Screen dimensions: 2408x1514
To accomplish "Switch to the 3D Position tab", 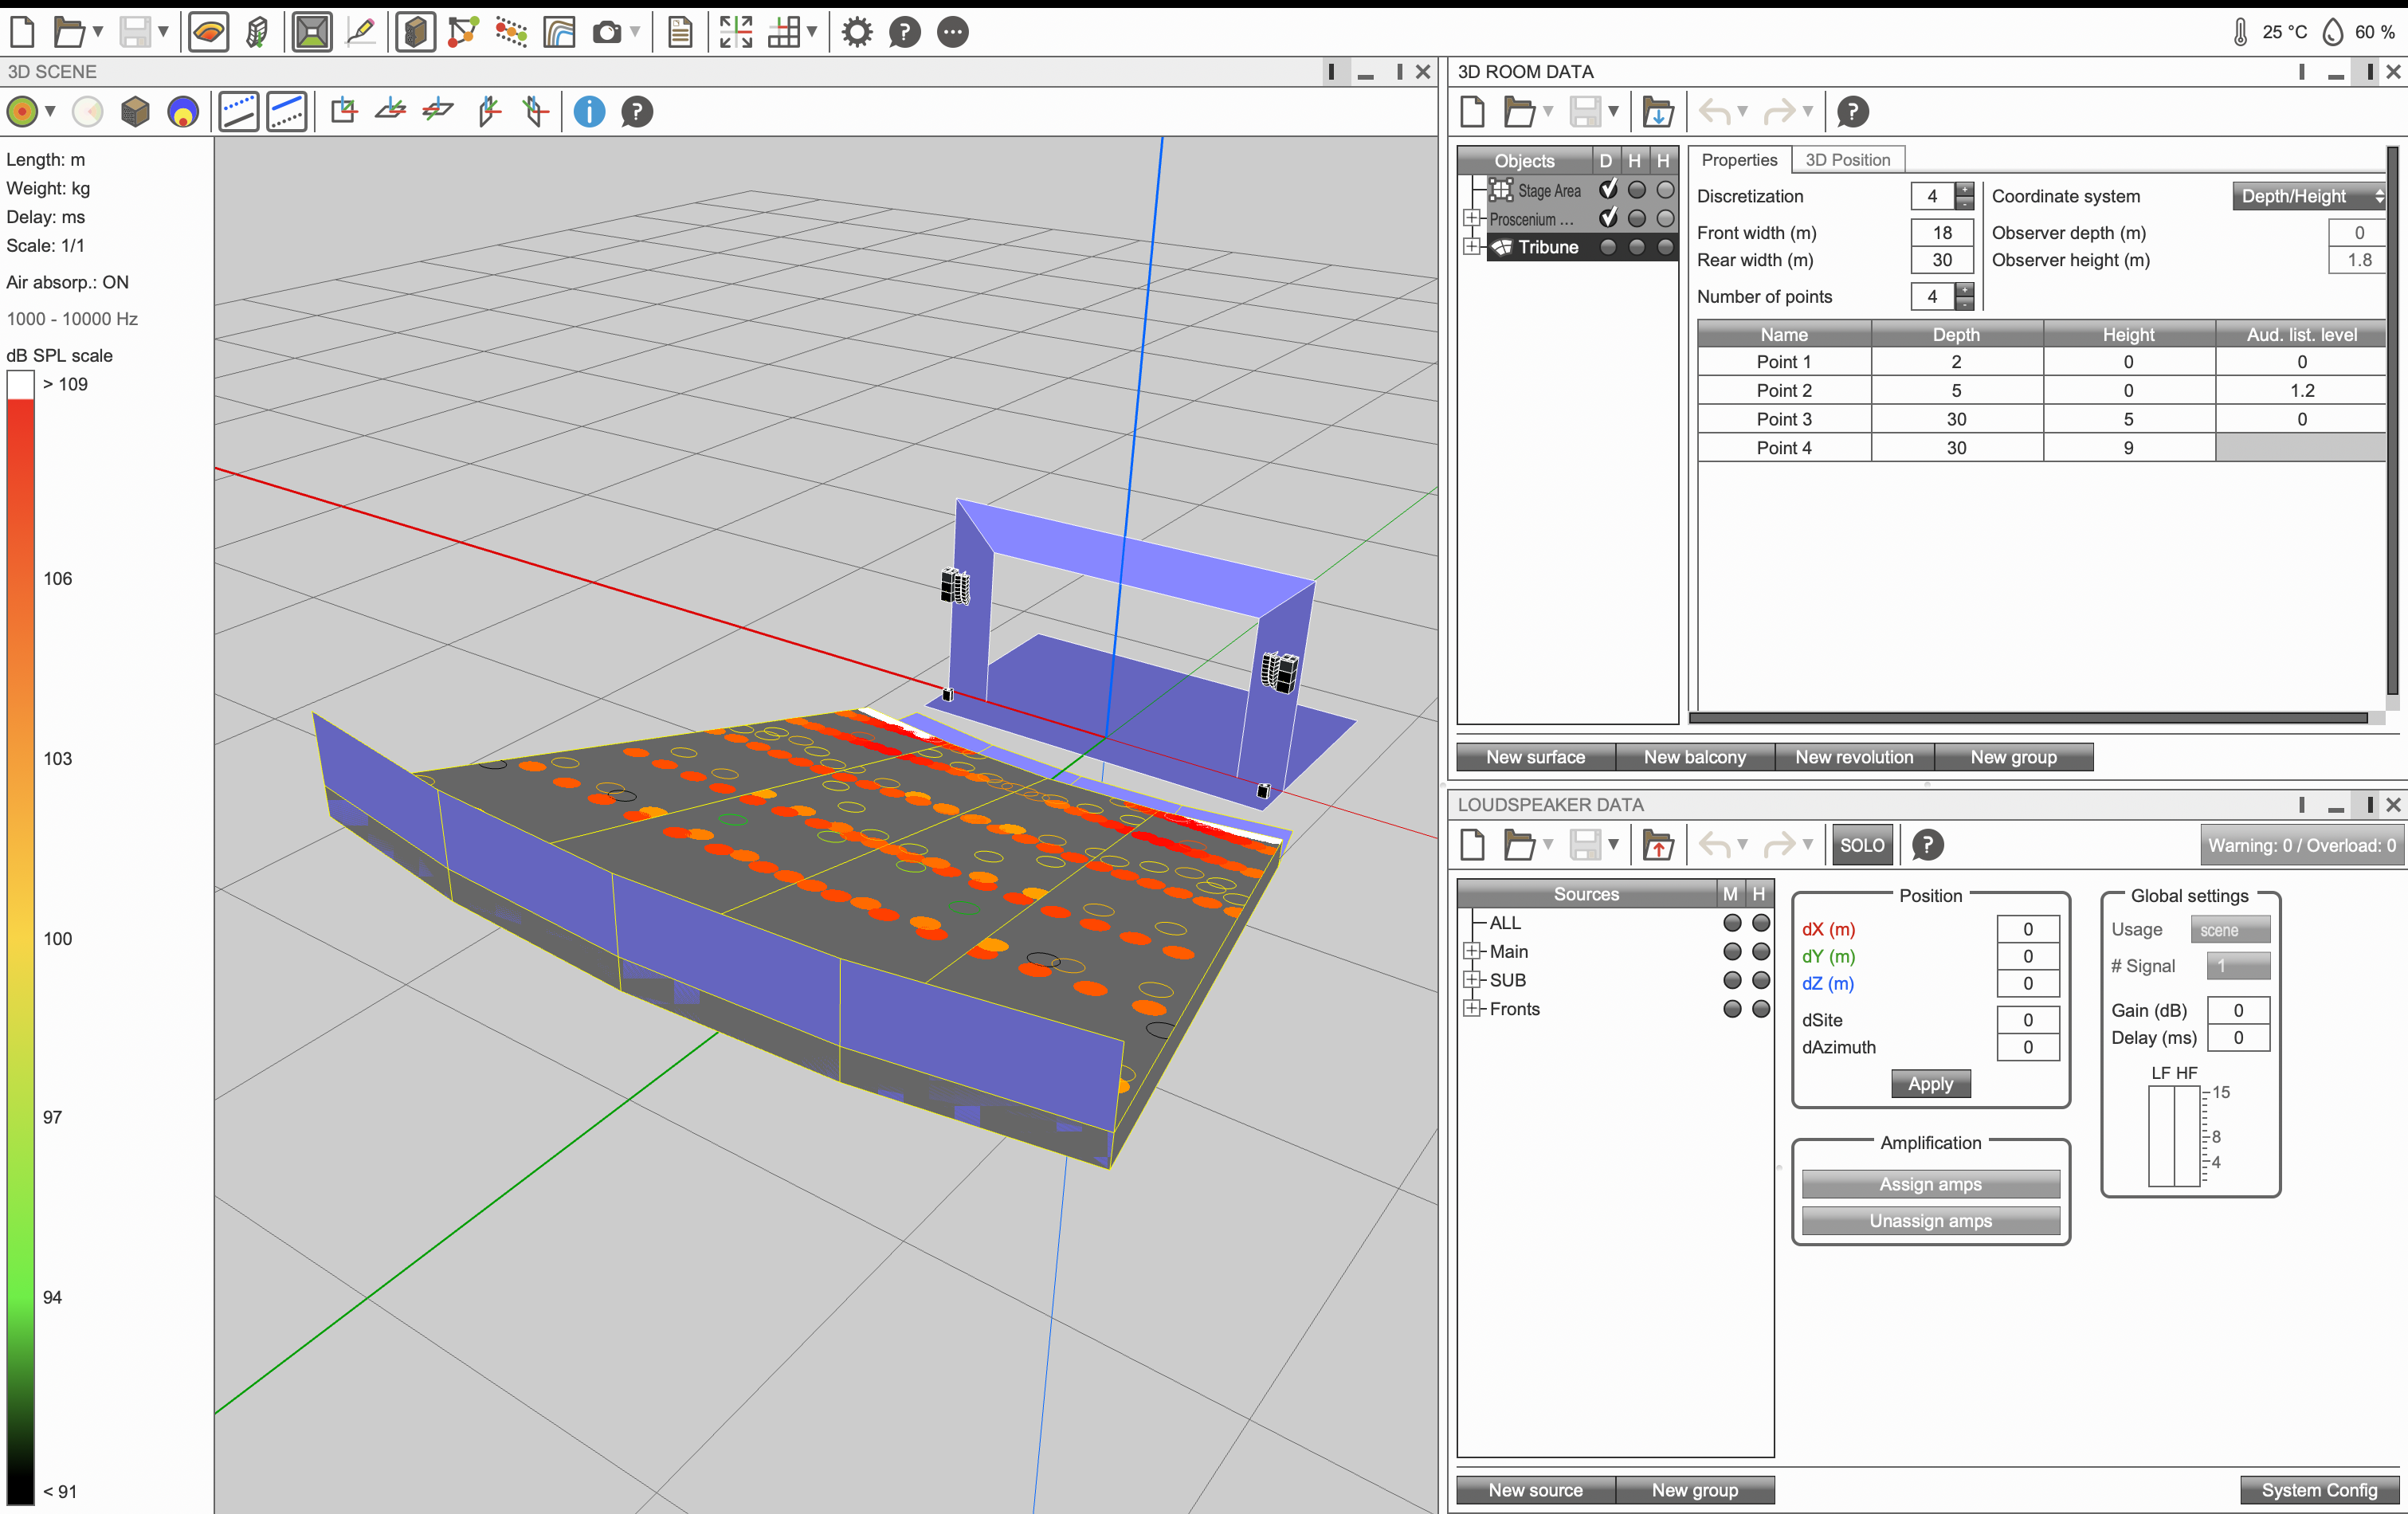I will [x=1847, y=160].
